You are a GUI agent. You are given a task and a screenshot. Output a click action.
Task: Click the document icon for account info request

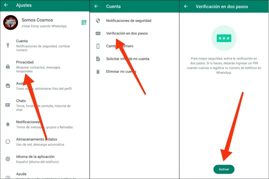(98, 59)
